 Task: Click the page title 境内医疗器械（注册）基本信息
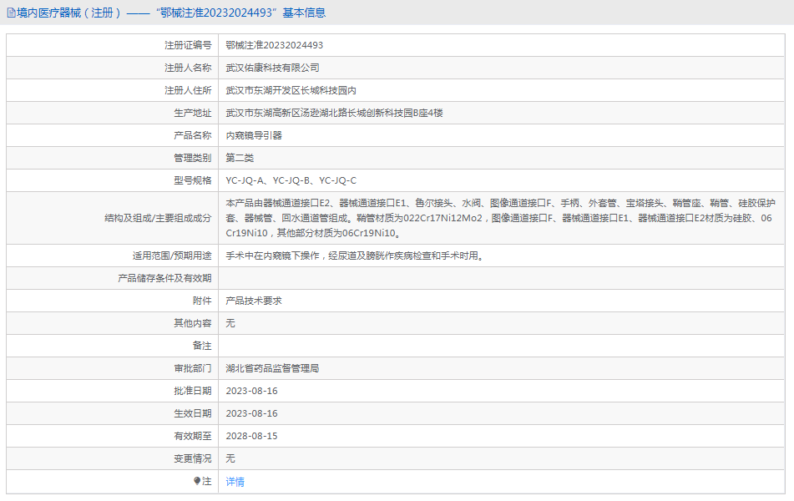170,13
